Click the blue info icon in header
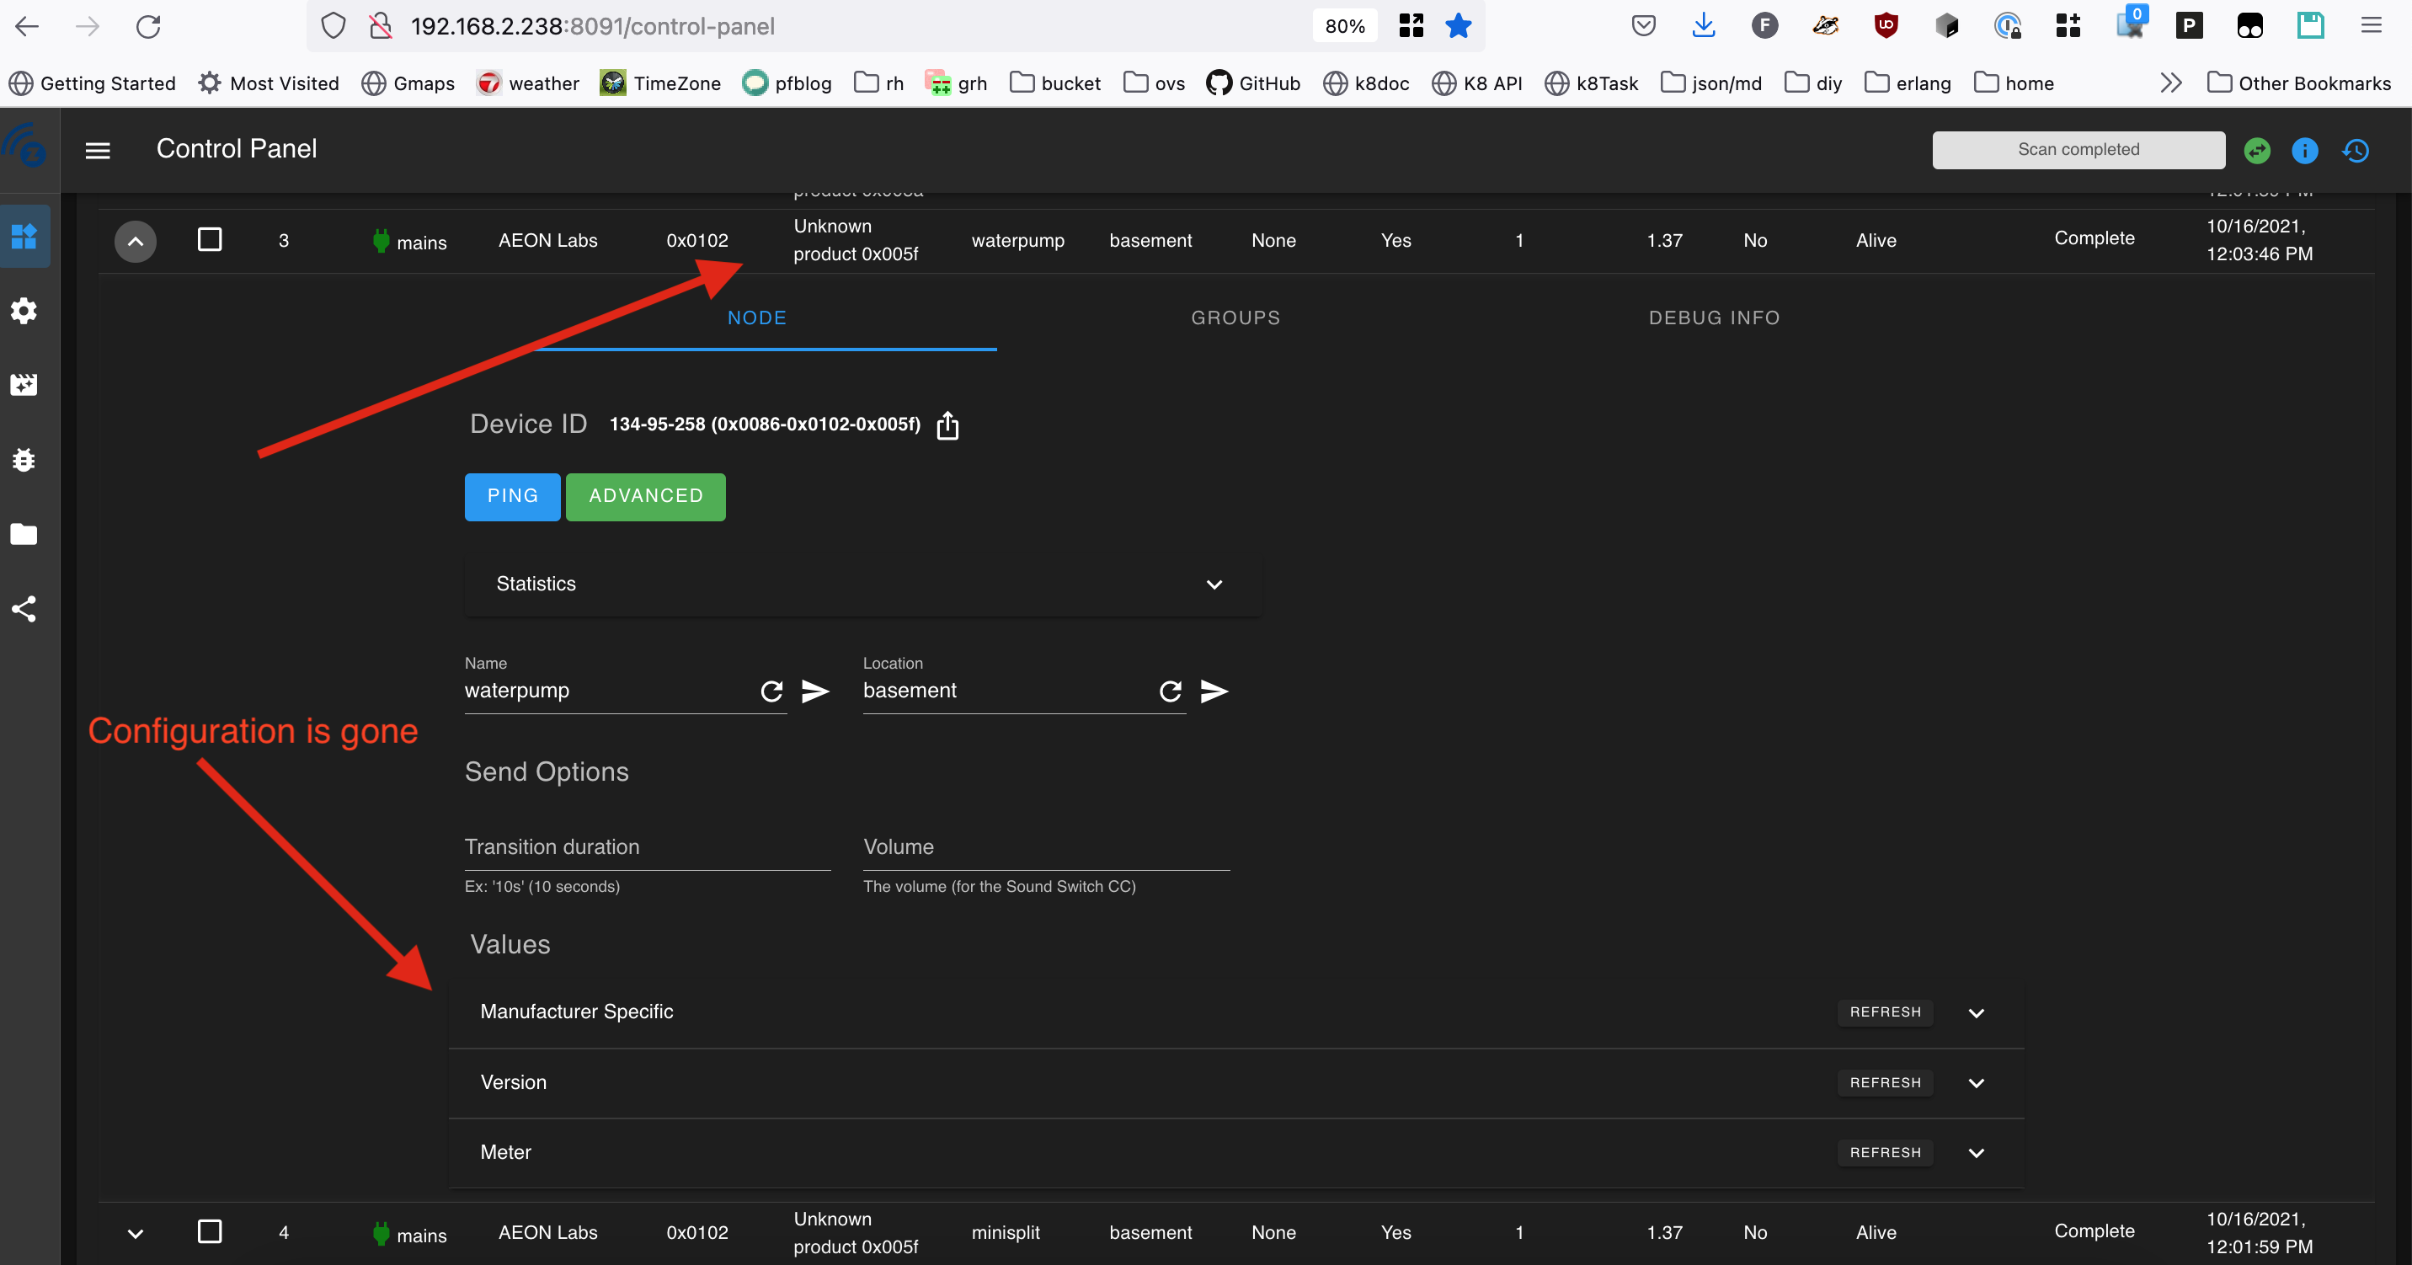 (2304, 151)
